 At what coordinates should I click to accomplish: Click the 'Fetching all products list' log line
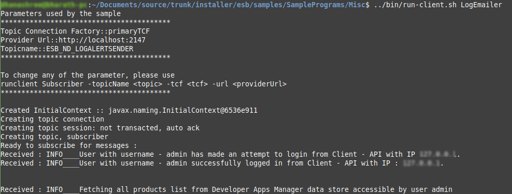pyautogui.click(x=226, y=190)
